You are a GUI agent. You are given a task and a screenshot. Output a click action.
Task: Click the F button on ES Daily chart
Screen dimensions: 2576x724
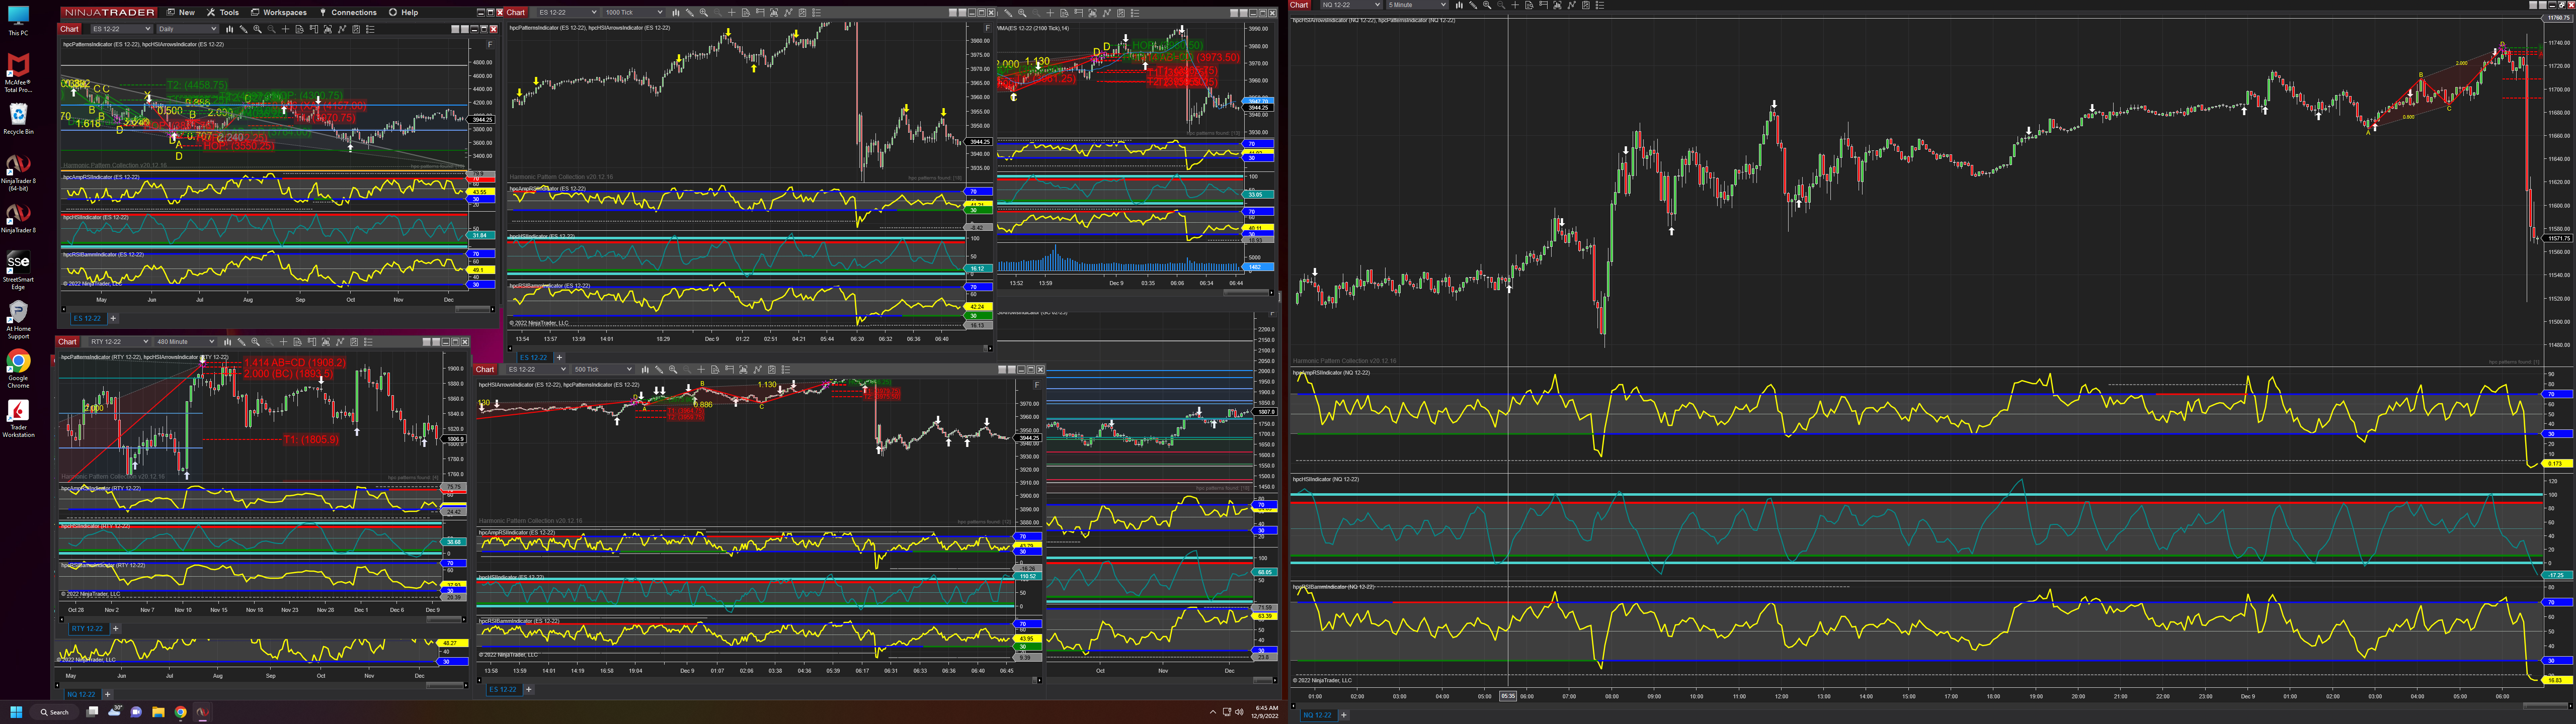click(x=490, y=44)
